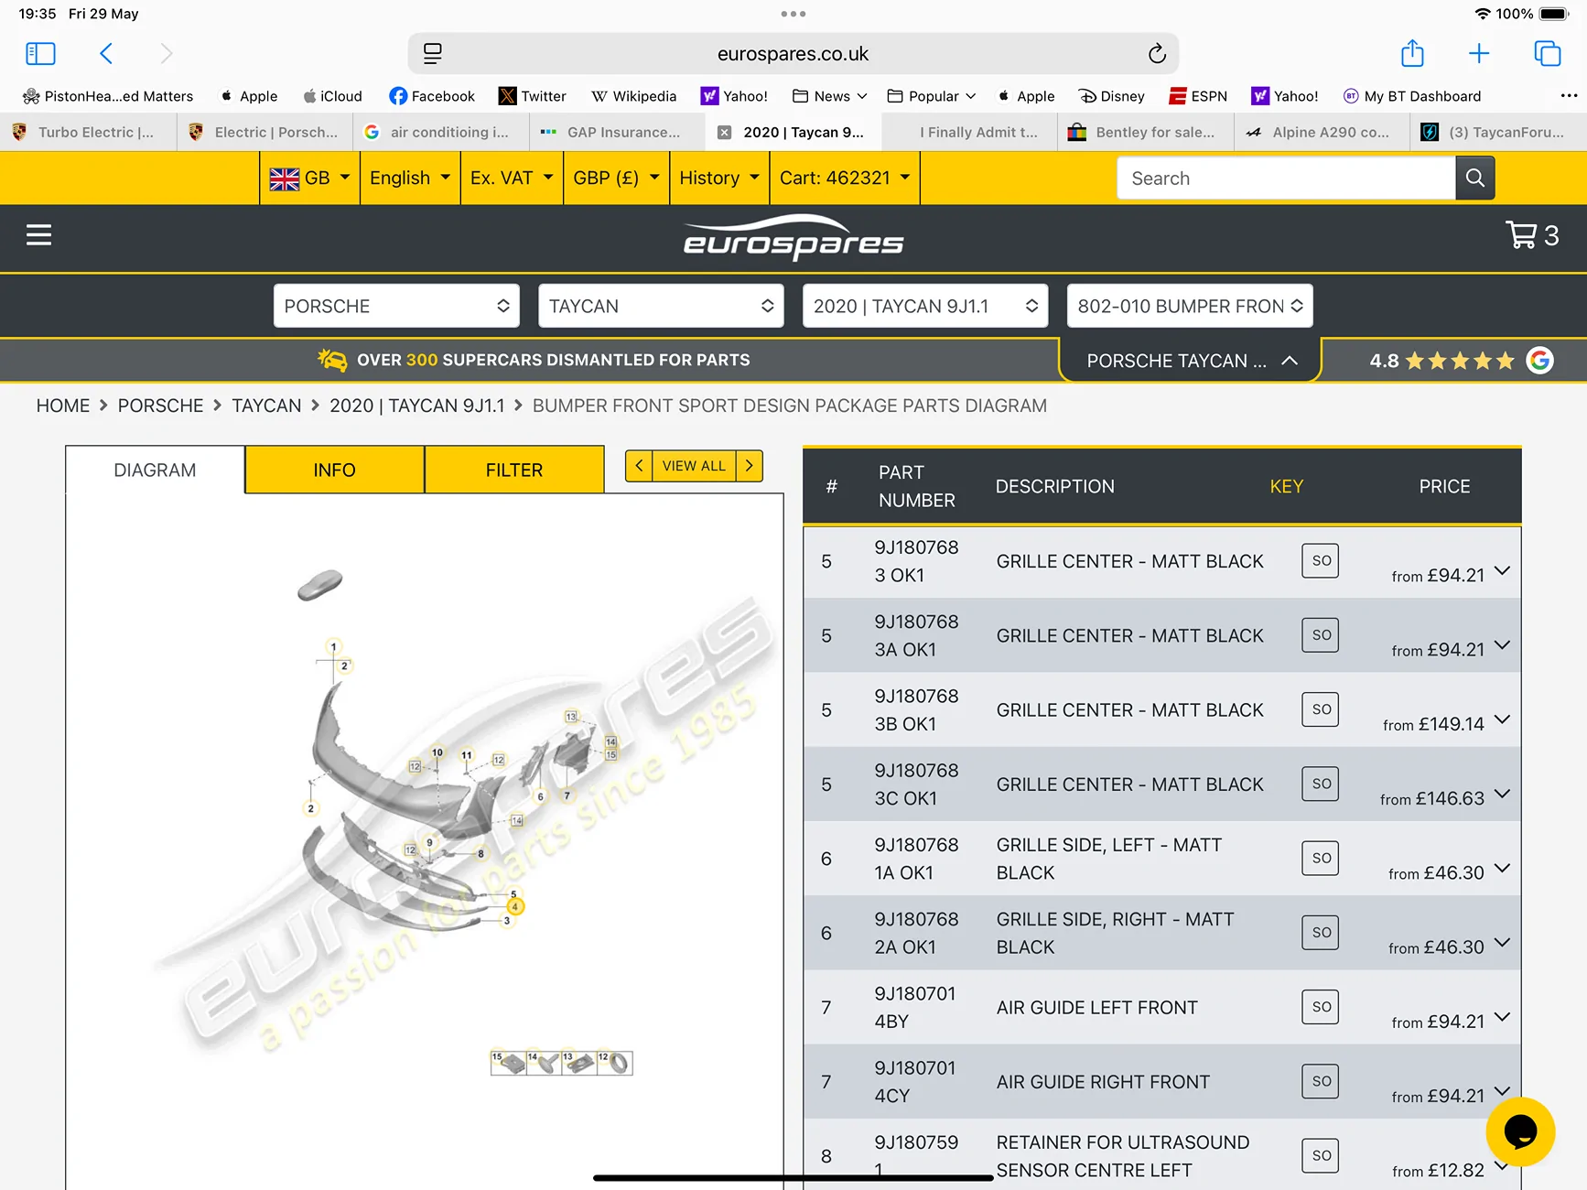Screen dimensions: 1587x1190
Task: Click in the Search input field
Action: point(1286,178)
